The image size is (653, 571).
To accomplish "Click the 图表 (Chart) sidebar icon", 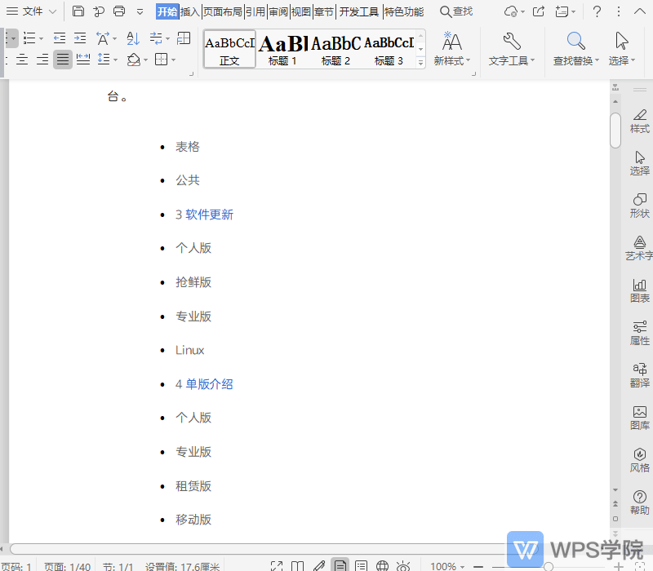I will click(x=639, y=290).
